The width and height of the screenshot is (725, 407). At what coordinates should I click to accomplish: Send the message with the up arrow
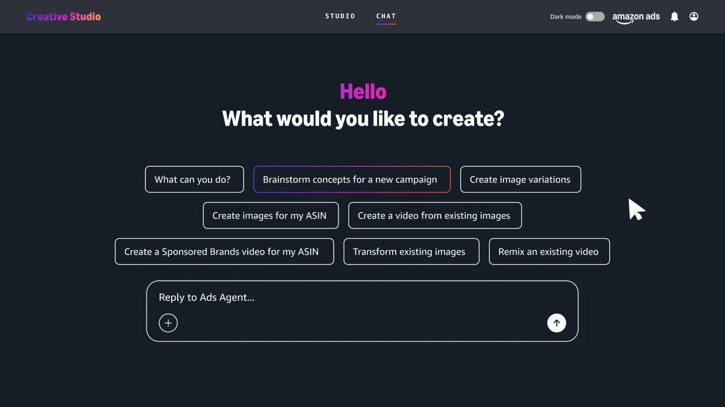[556, 322]
